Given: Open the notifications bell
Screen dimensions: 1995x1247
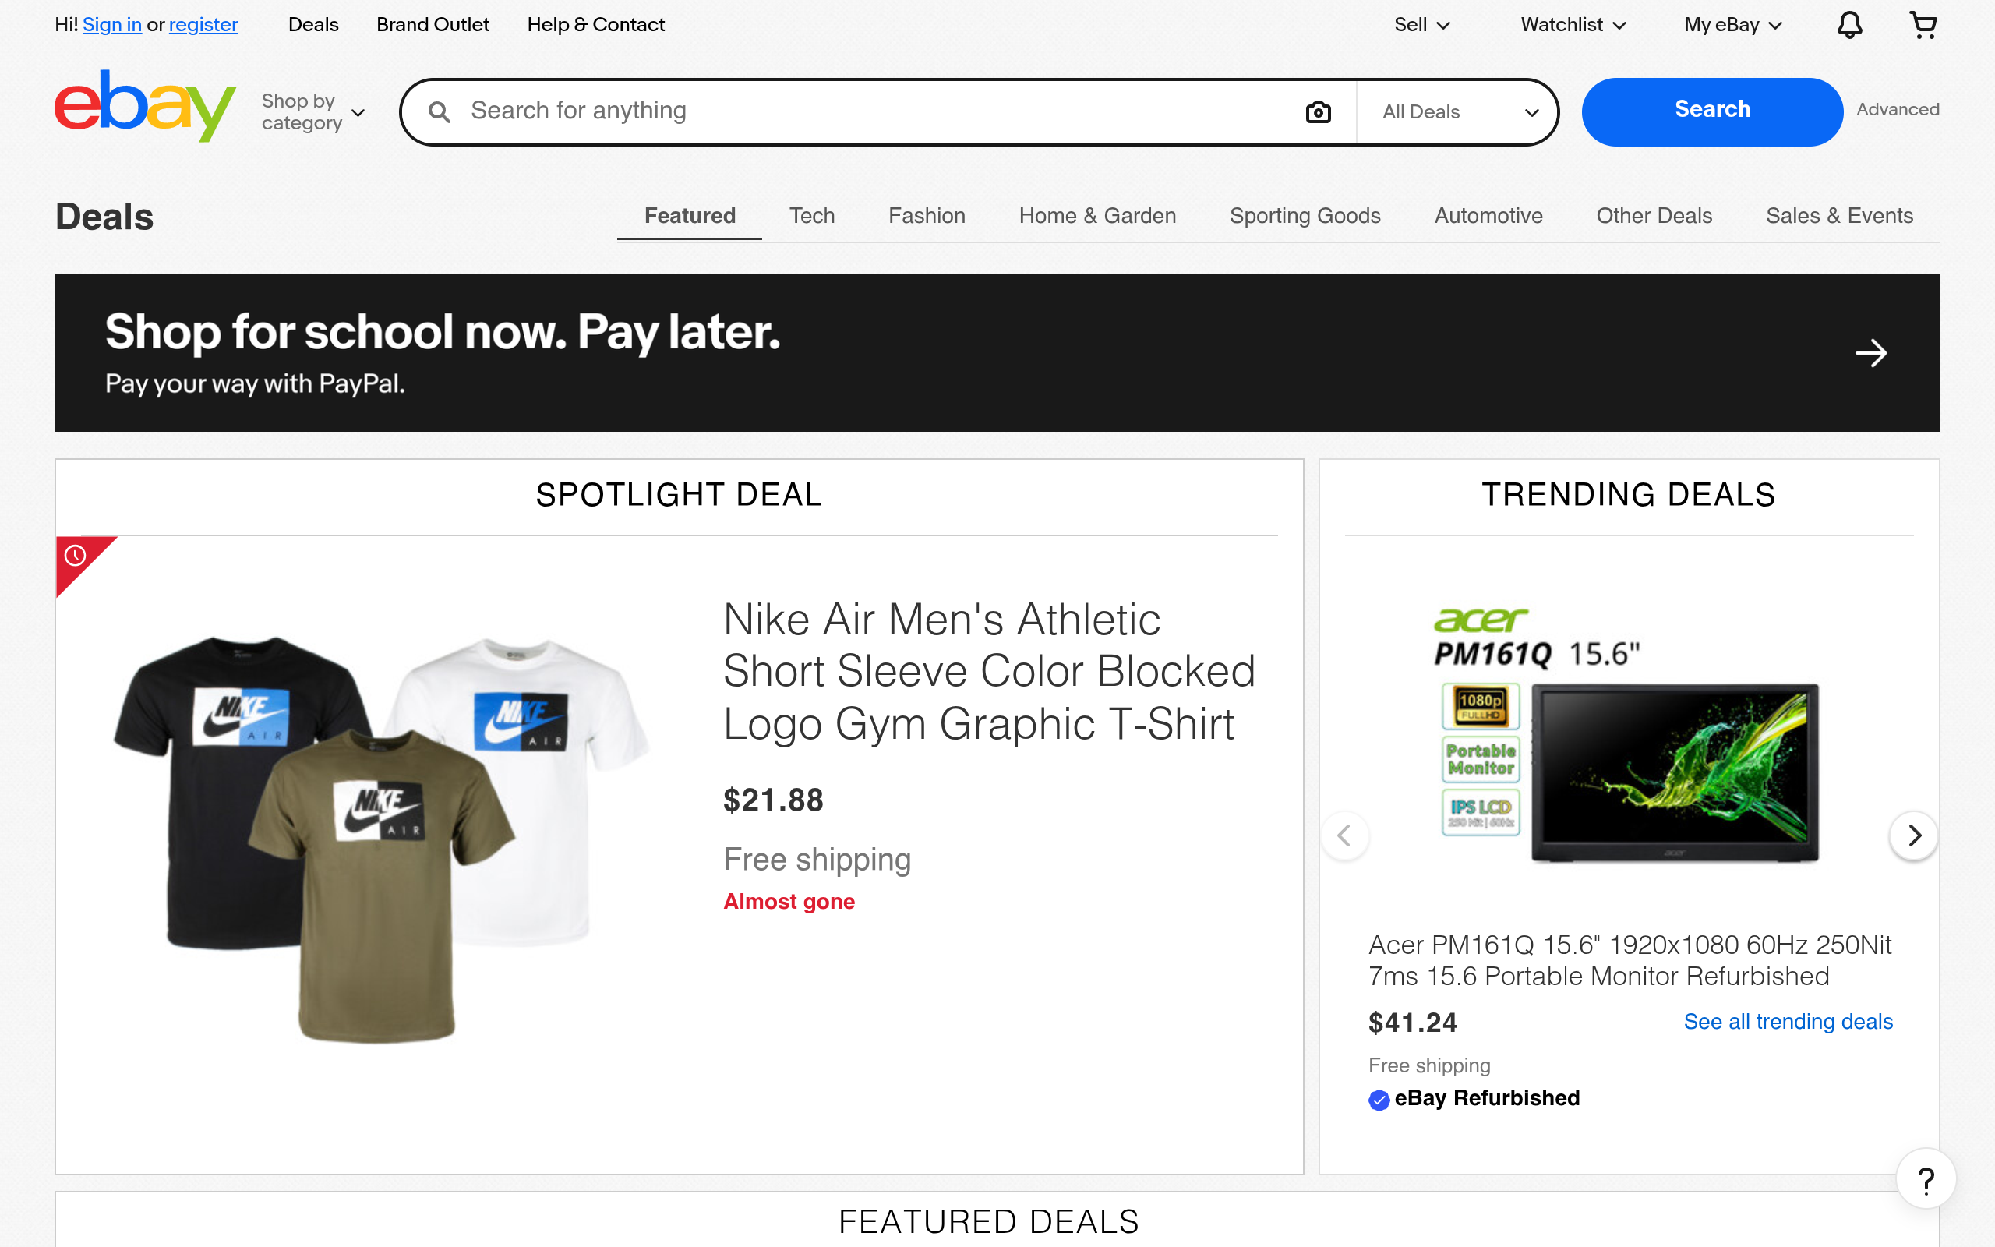Looking at the screenshot, I should (1849, 25).
